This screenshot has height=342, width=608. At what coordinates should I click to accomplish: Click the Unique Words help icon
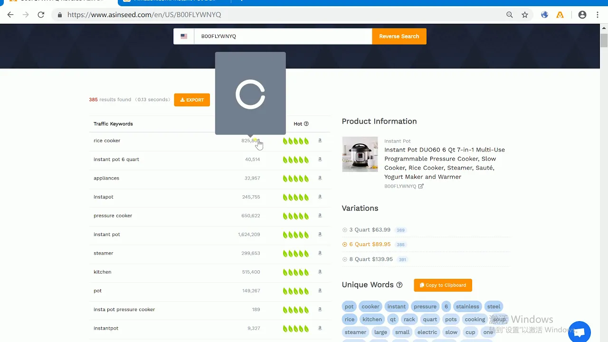click(399, 285)
